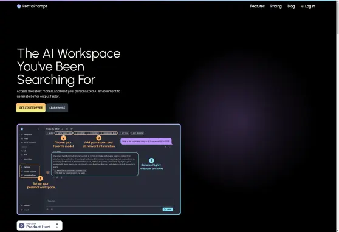Image resolution: width=339 pixels, height=232 pixels.
Task: Open the product workspace screenshot preview
Action: point(99,169)
